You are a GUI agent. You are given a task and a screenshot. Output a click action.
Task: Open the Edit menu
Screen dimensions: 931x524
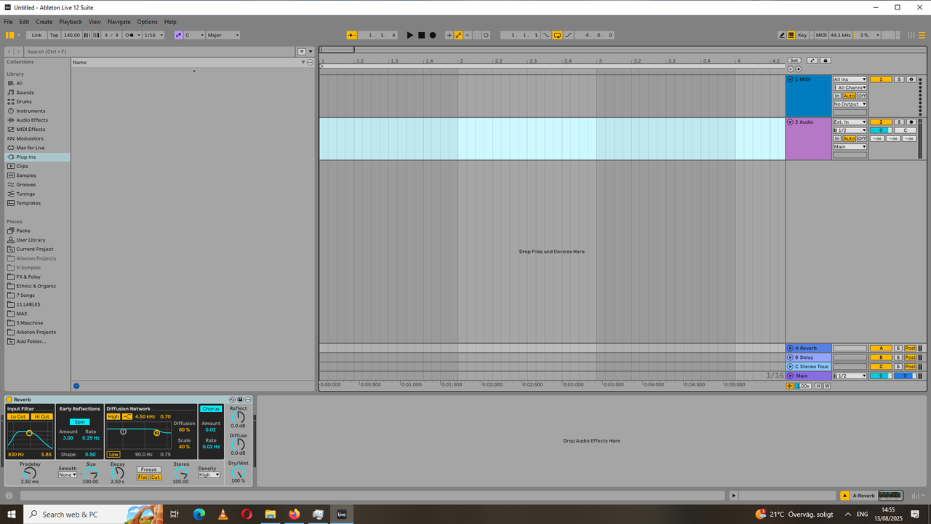[x=24, y=22]
